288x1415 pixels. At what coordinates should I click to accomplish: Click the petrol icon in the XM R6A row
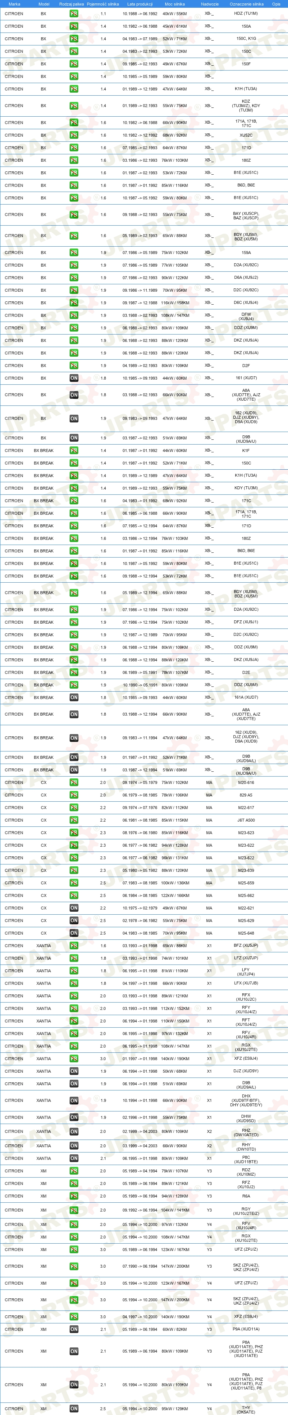74,1196
